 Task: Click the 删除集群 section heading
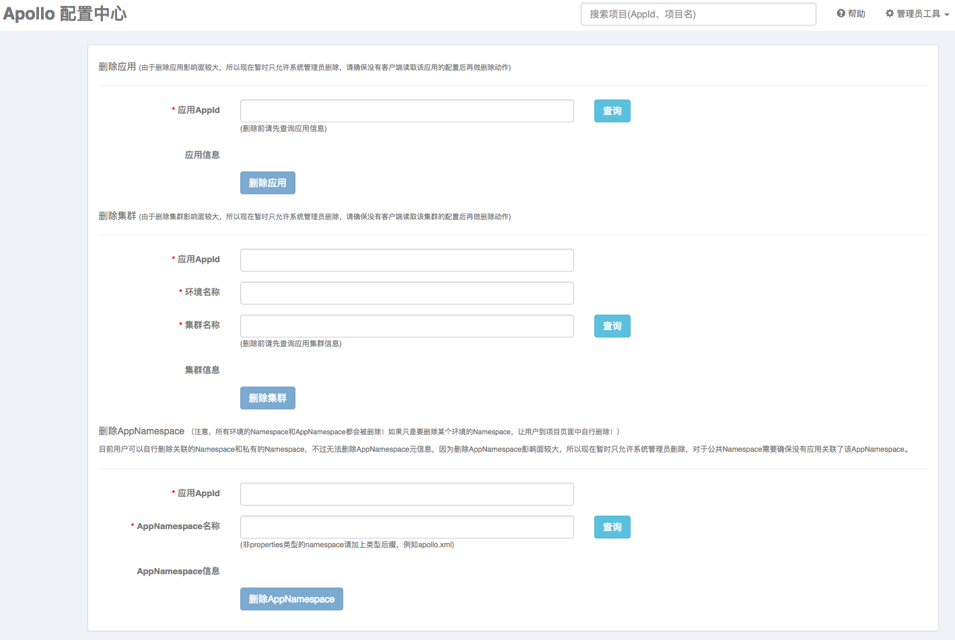117,216
